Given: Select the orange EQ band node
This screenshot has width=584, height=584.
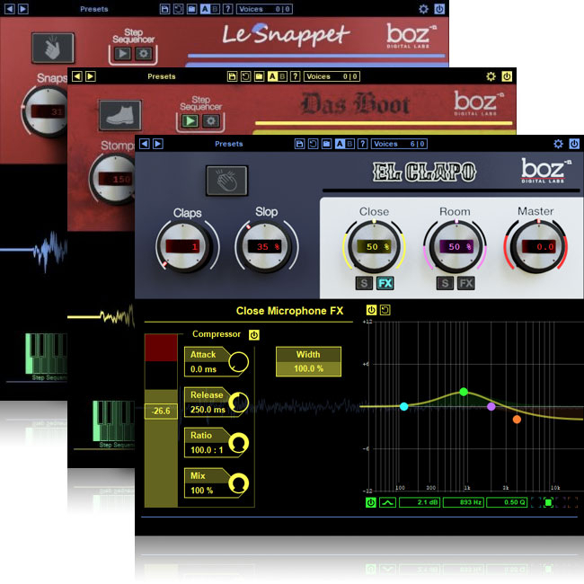Looking at the screenshot, I should (x=517, y=420).
